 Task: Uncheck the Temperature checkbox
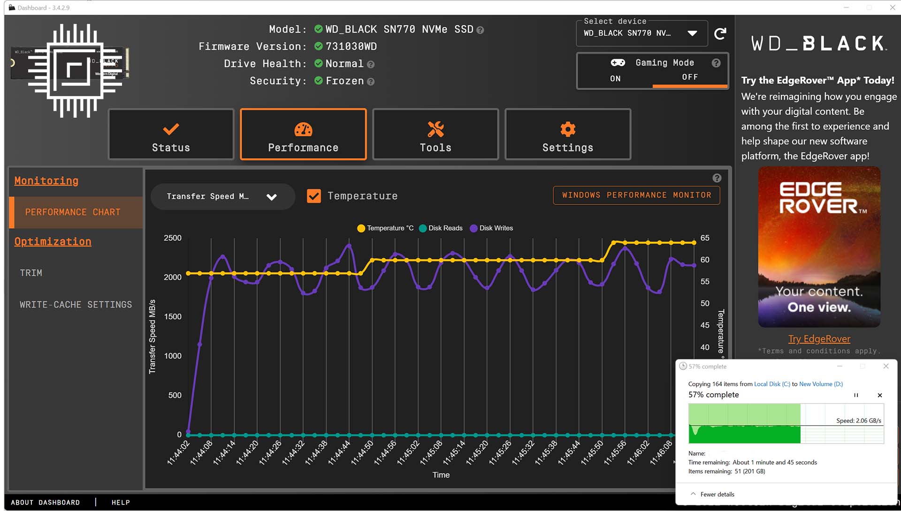(314, 196)
